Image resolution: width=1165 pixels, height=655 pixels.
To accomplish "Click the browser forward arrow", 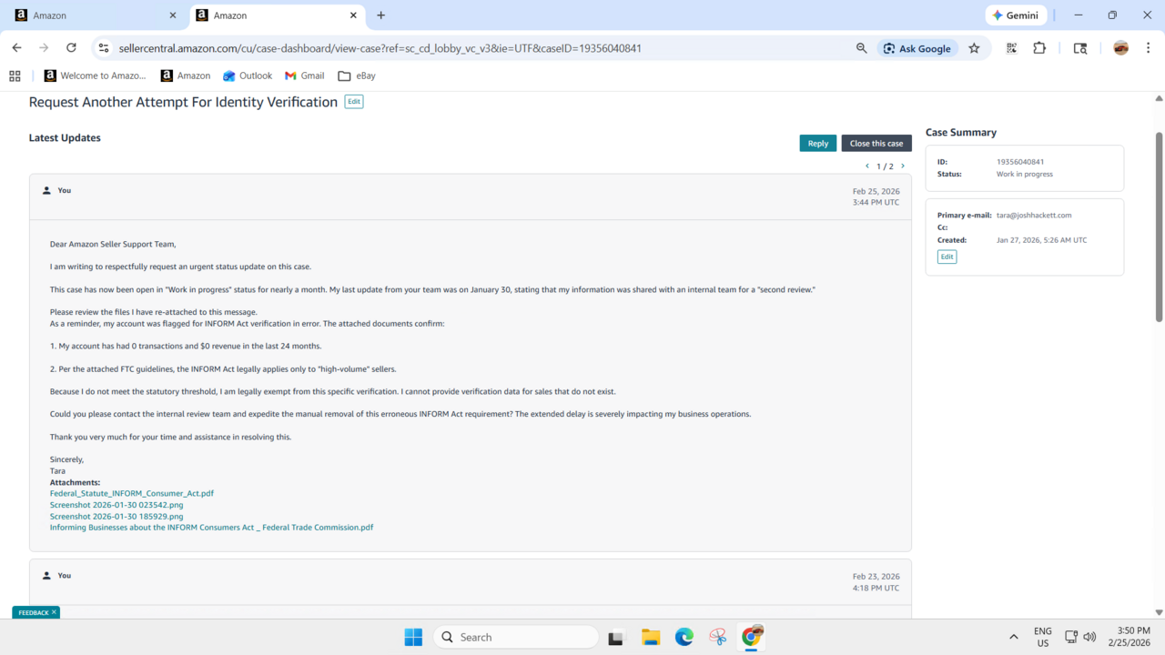I will (x=44, y=48).
